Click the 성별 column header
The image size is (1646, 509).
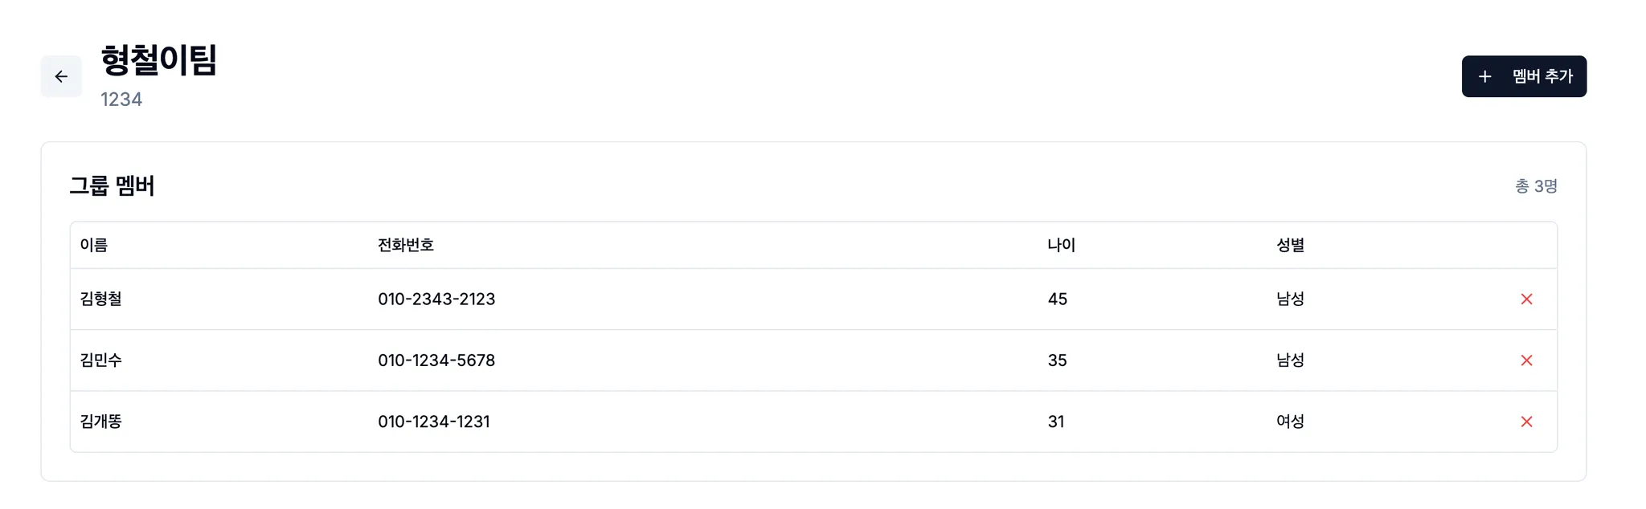click(1290, 245)
